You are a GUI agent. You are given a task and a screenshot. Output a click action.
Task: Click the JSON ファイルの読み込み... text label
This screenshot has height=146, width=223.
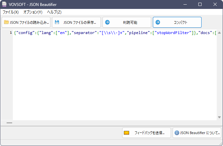coord(29,22)
